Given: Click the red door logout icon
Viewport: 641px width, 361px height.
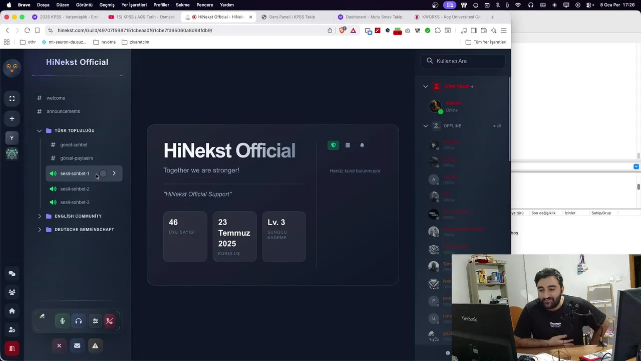Looking at the screenshot, I should pyautogui.click(x=12, y=348).
